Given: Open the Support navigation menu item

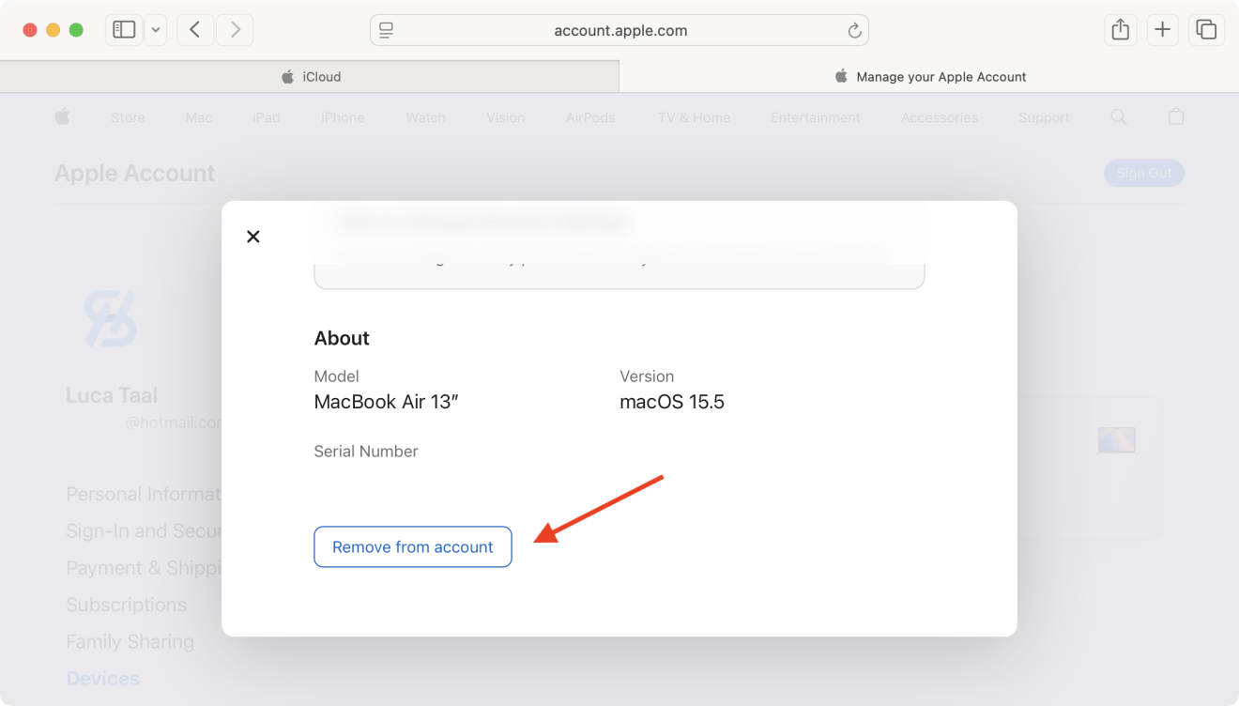Looking at the screenshot, I should coord(1044,116).
